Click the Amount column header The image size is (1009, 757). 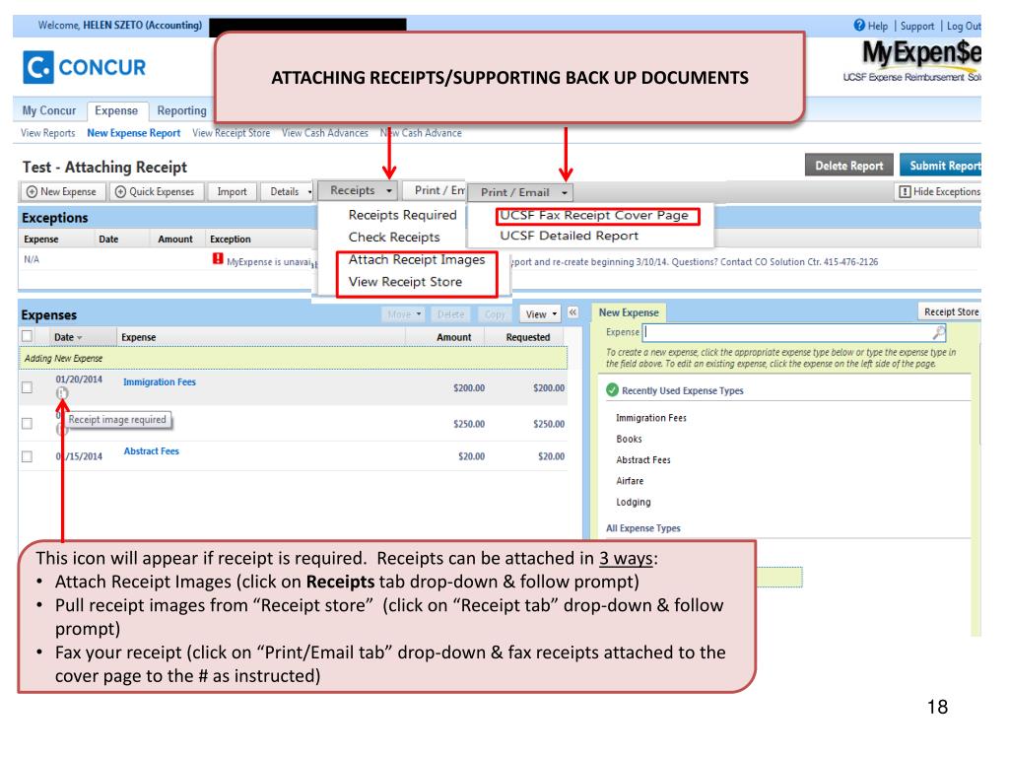click(x=453, y=337)
